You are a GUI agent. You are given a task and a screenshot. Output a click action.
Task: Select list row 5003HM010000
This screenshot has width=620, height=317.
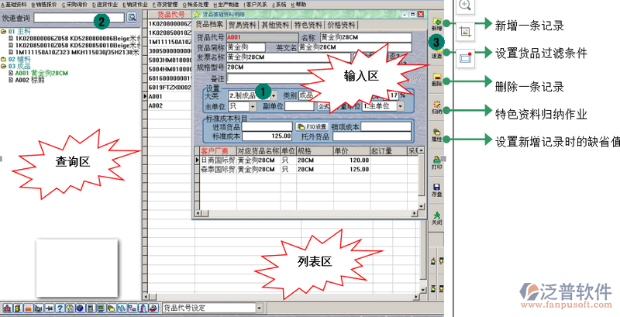coord(170,60)
